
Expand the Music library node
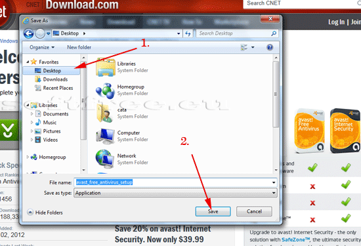(x=32, y=123)
